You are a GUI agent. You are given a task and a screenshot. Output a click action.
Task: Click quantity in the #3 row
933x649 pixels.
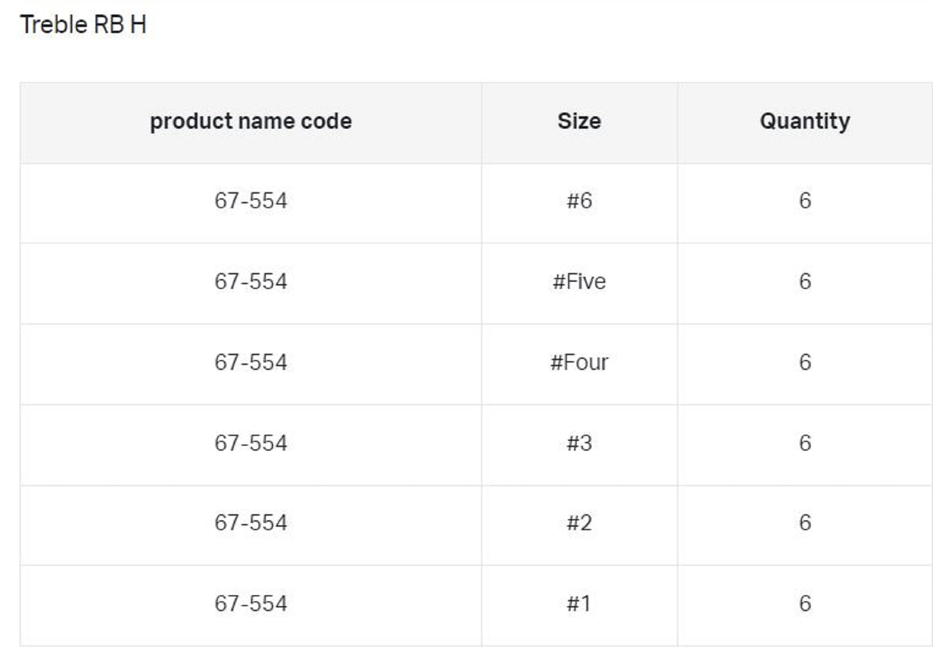click(805, 443)
